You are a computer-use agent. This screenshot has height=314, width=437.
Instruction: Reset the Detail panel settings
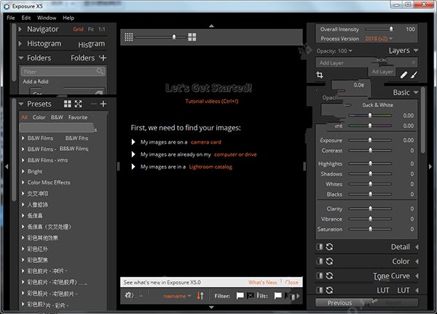(329, 247)
